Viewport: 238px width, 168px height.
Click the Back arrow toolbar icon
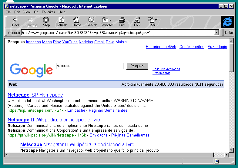tap(16, 20)
